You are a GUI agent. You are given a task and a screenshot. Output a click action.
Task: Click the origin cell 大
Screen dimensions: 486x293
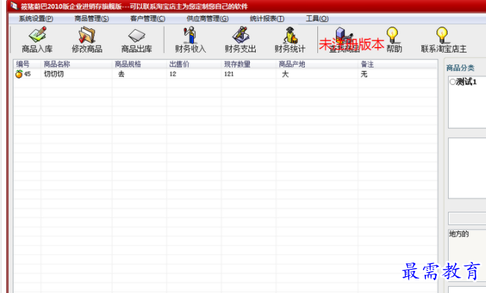pyautogui.click(x=285, y=74)
